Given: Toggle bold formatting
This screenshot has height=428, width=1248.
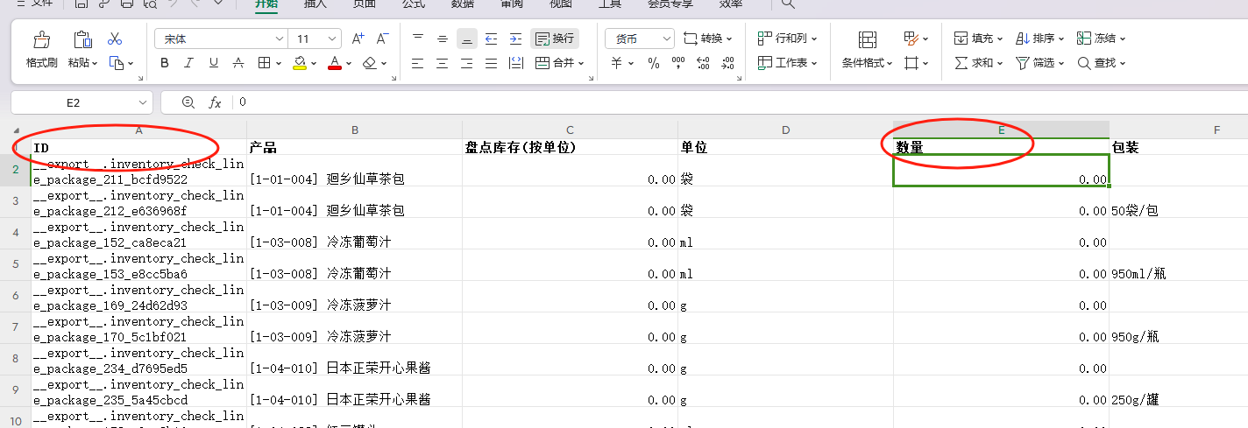Looking at the screenshot, I should coord(165,63).
